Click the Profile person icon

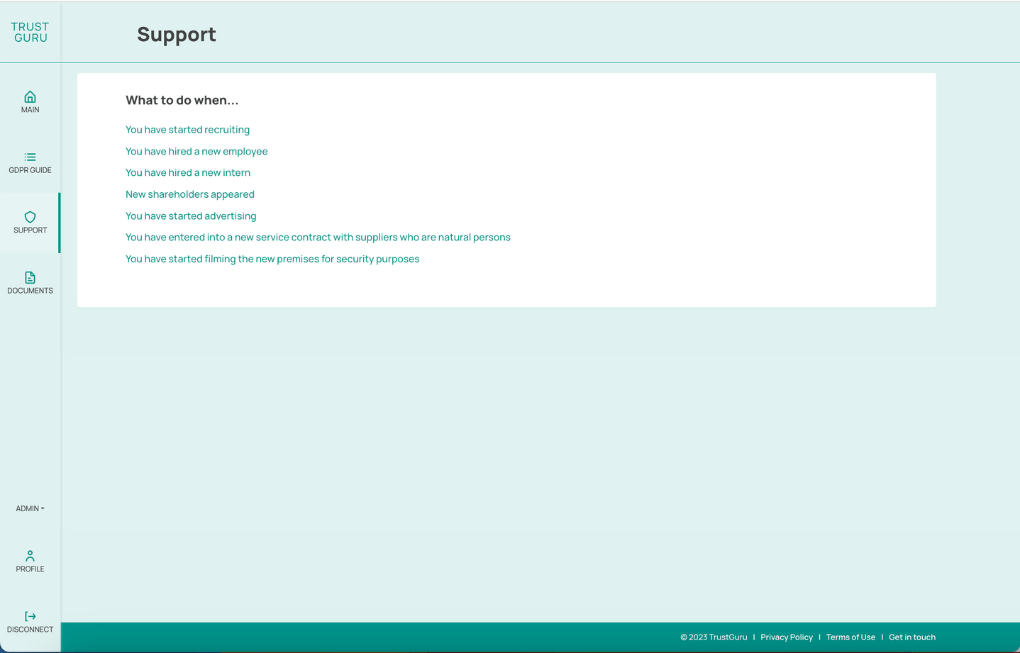coord(30,556)
